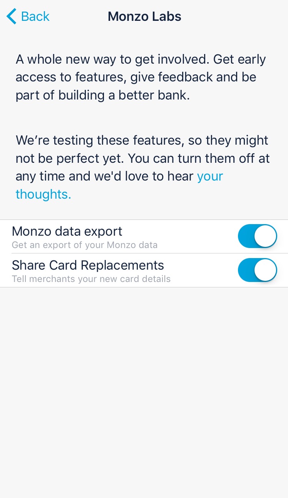This screenshot has width=288, height=498.
Task: Turn off the Share Card Replacements switch
Action: point(257,270)
